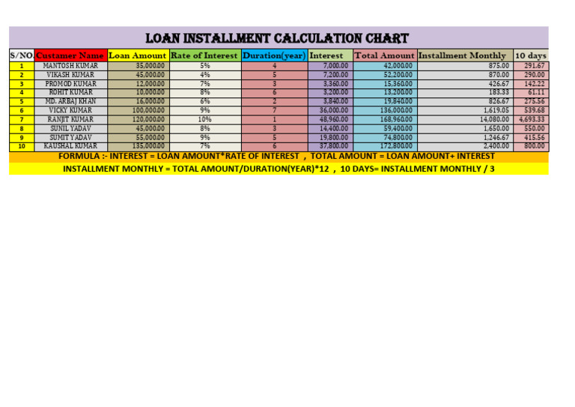
Task: Click the "MD. ARBAJ KHAN" cell
Action: click(x=71, y=102)
